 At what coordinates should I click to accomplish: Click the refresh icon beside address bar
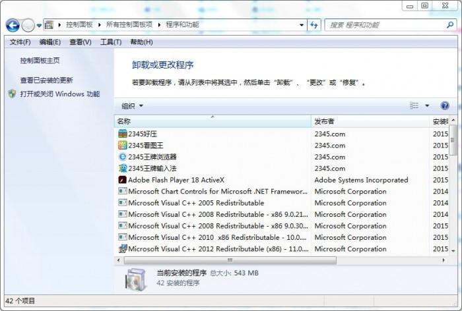click(x=313, y=25)
